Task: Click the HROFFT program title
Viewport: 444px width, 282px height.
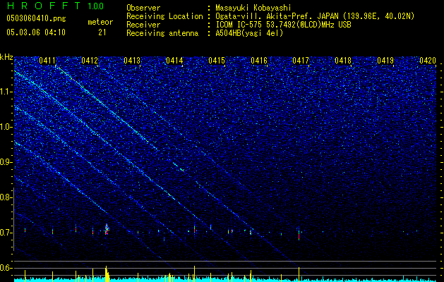Action: [44, 6]
